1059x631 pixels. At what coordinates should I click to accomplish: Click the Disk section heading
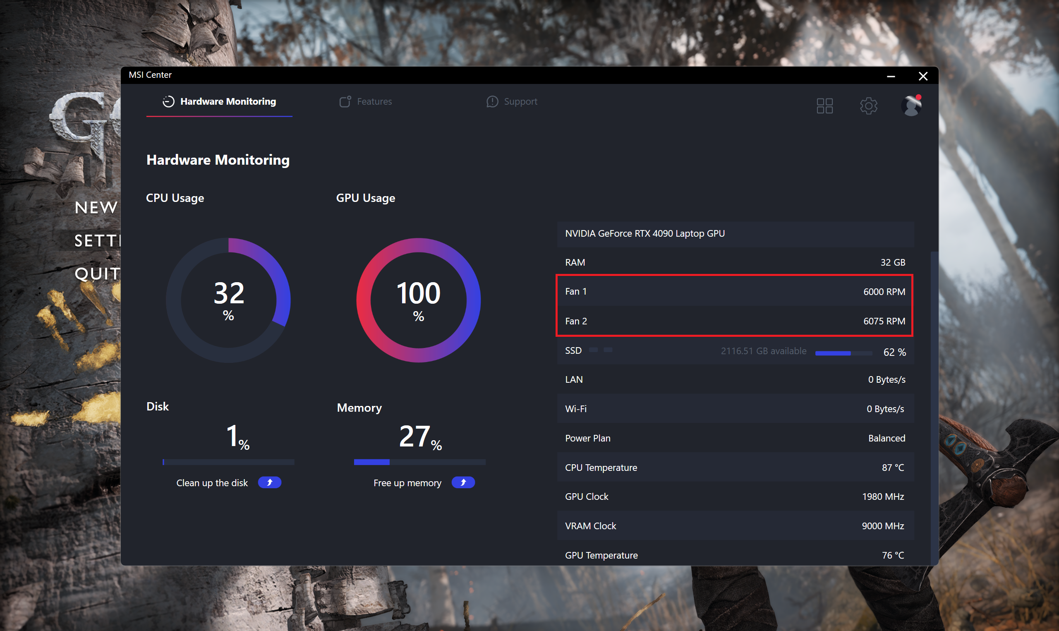tap(158, 406)
